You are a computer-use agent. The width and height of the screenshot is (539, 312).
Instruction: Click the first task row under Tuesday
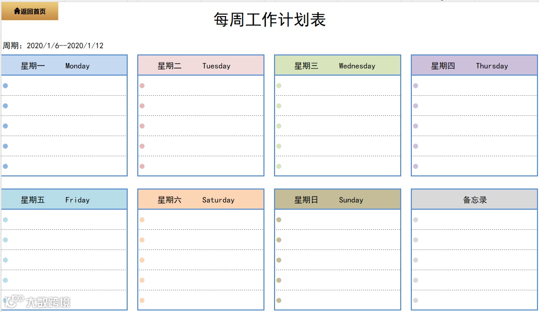tap(201, 86)
